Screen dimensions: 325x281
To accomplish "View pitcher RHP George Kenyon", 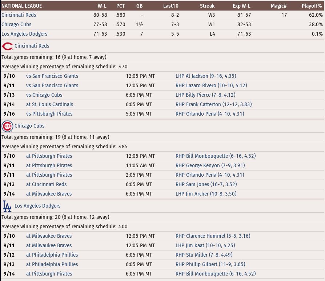I will (210, 165).
